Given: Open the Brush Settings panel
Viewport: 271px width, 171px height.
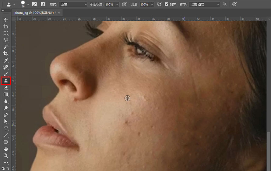Looking at the screenshot, I should [x=34, y=4].
